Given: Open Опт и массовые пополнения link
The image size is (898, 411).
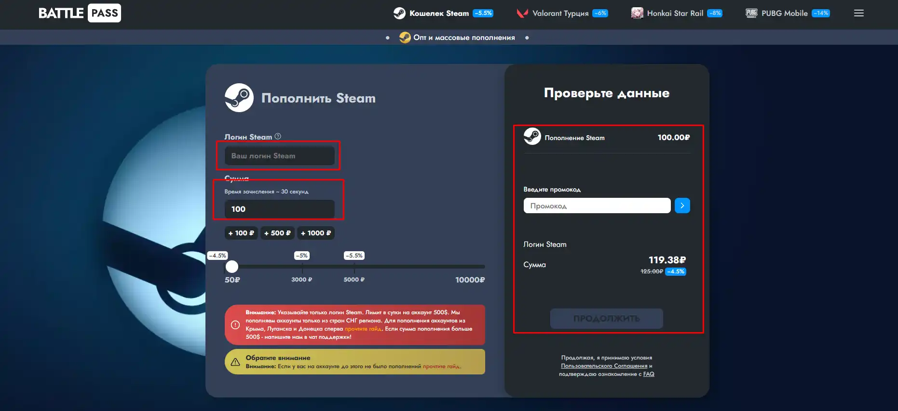Looking at the screenshot, I should click(464, 38).
